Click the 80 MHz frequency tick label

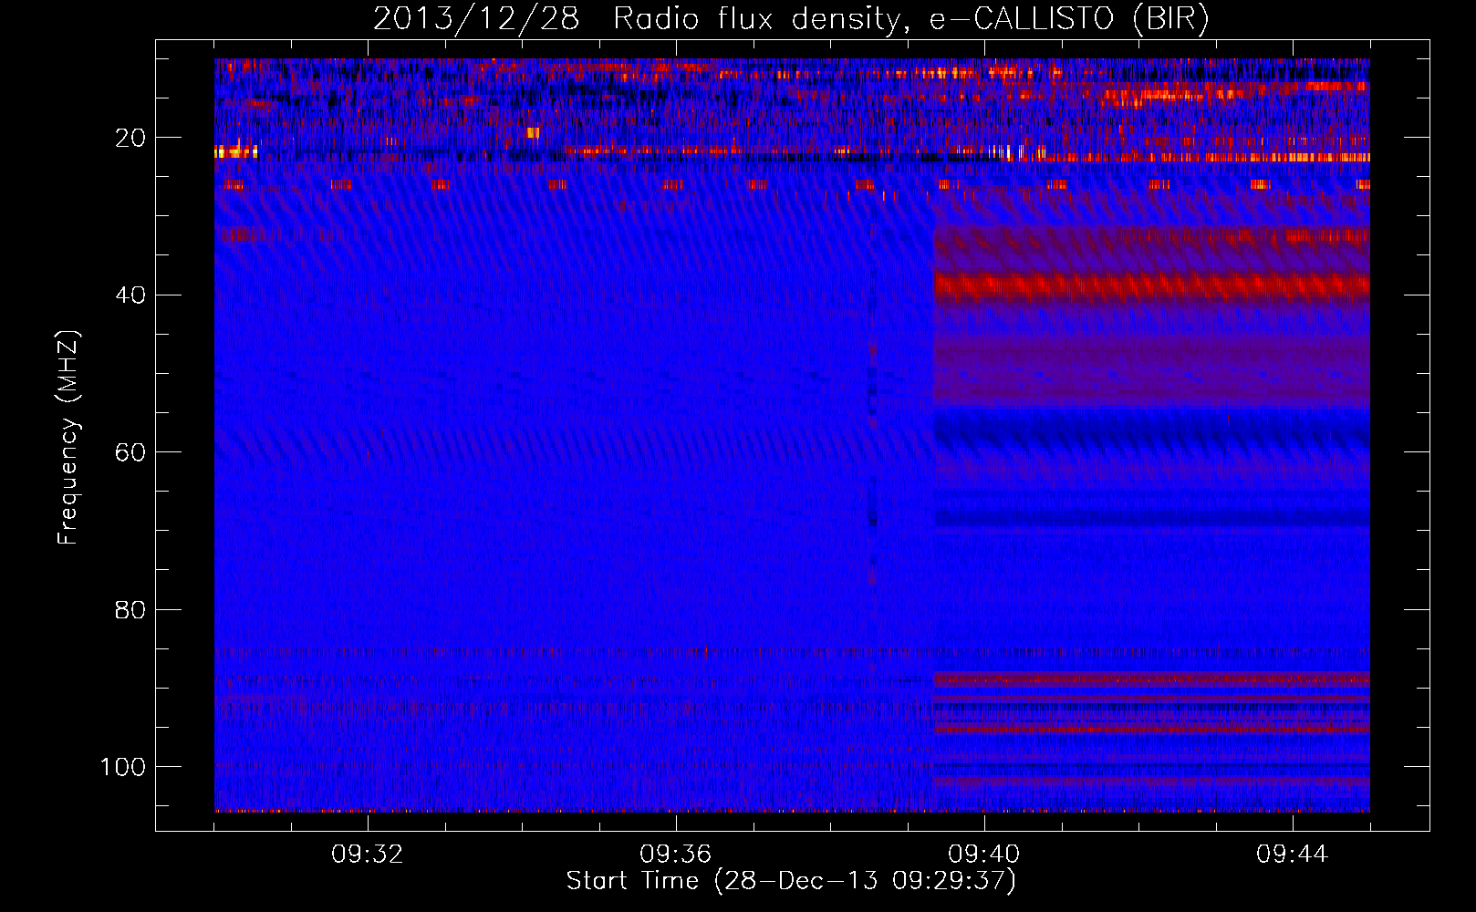[131, 609]
